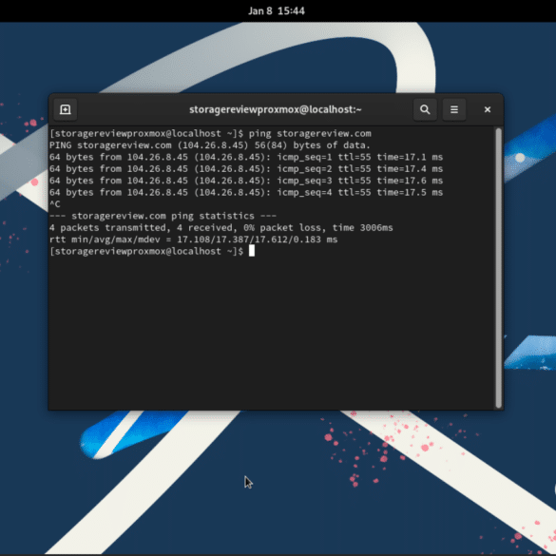Click the icmp_seq=4 ping reply line
Image resolution: width=556 pixels, height=556 pixels.
246,192
